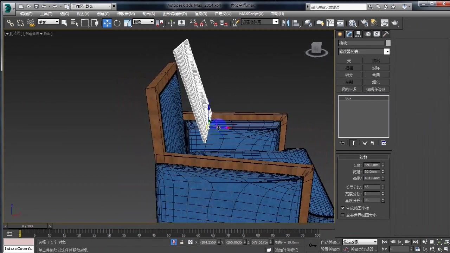Open the 修改器列表 modifier dropdown
The width and height of the screenshot is (450, 253).
tap(387, 51)
